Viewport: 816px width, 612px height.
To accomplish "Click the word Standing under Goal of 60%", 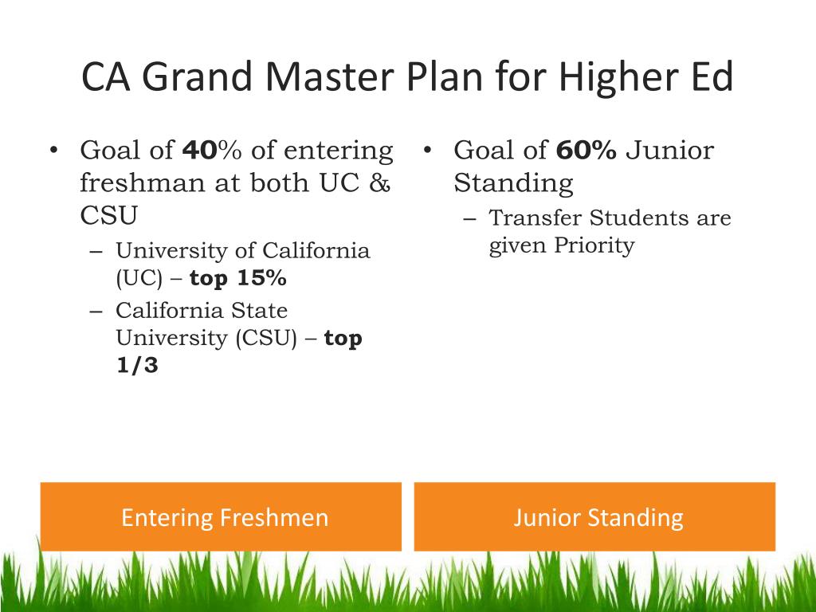I will [513, 184].
